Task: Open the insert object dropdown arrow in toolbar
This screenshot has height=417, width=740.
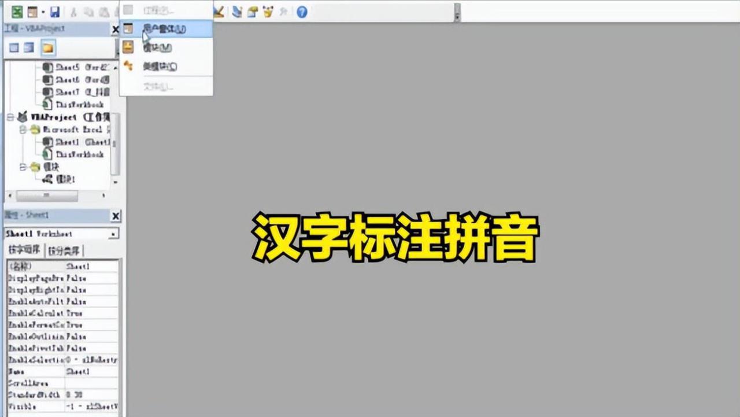Action: point(43,12)
